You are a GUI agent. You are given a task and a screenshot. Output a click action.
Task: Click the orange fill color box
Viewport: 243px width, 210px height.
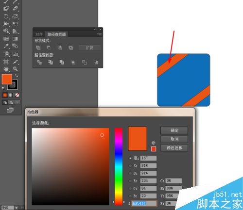(x=7, y=79)
